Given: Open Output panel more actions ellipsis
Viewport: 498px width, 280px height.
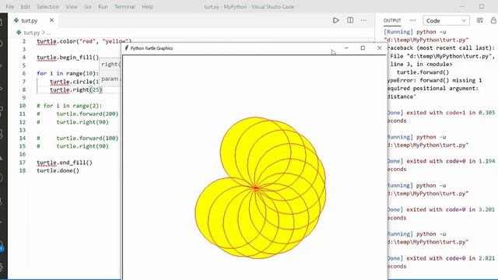Looking at the screenshot, I should [x=413, y=20].
